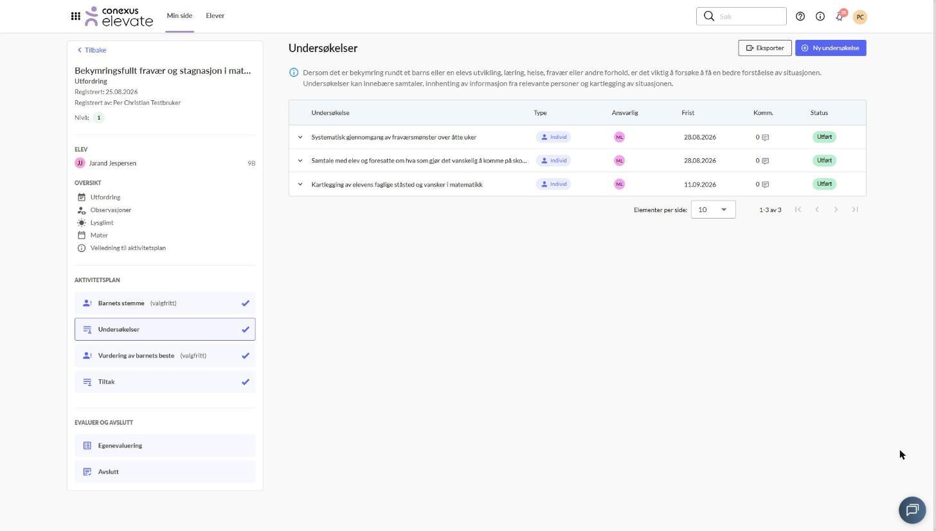Viewport: 936px width, 531px height.
Task: Open the notifications bell
Action: (x=840, y=17)
